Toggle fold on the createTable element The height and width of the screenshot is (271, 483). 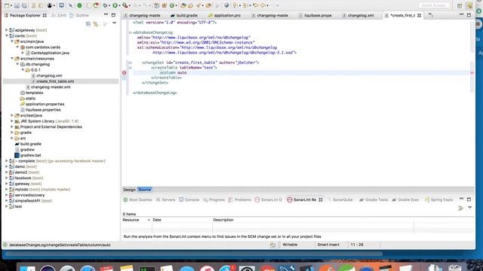(131, 68)
